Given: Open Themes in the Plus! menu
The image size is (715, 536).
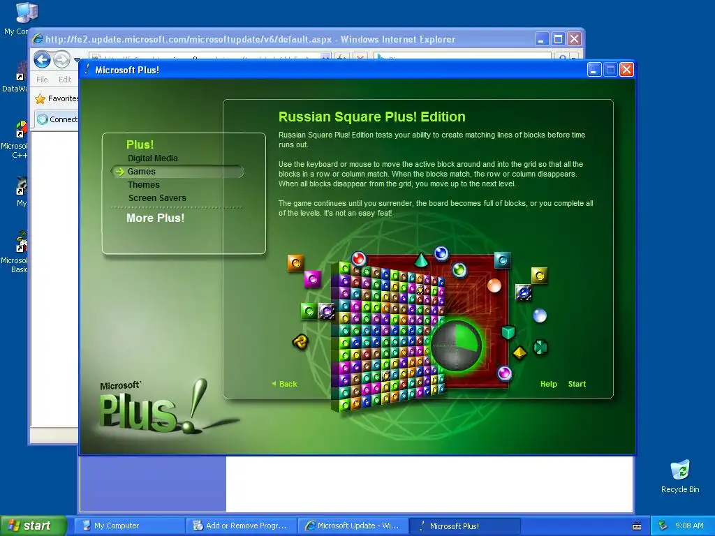Looking at the screenshot, I should click(x=144, y=184).
